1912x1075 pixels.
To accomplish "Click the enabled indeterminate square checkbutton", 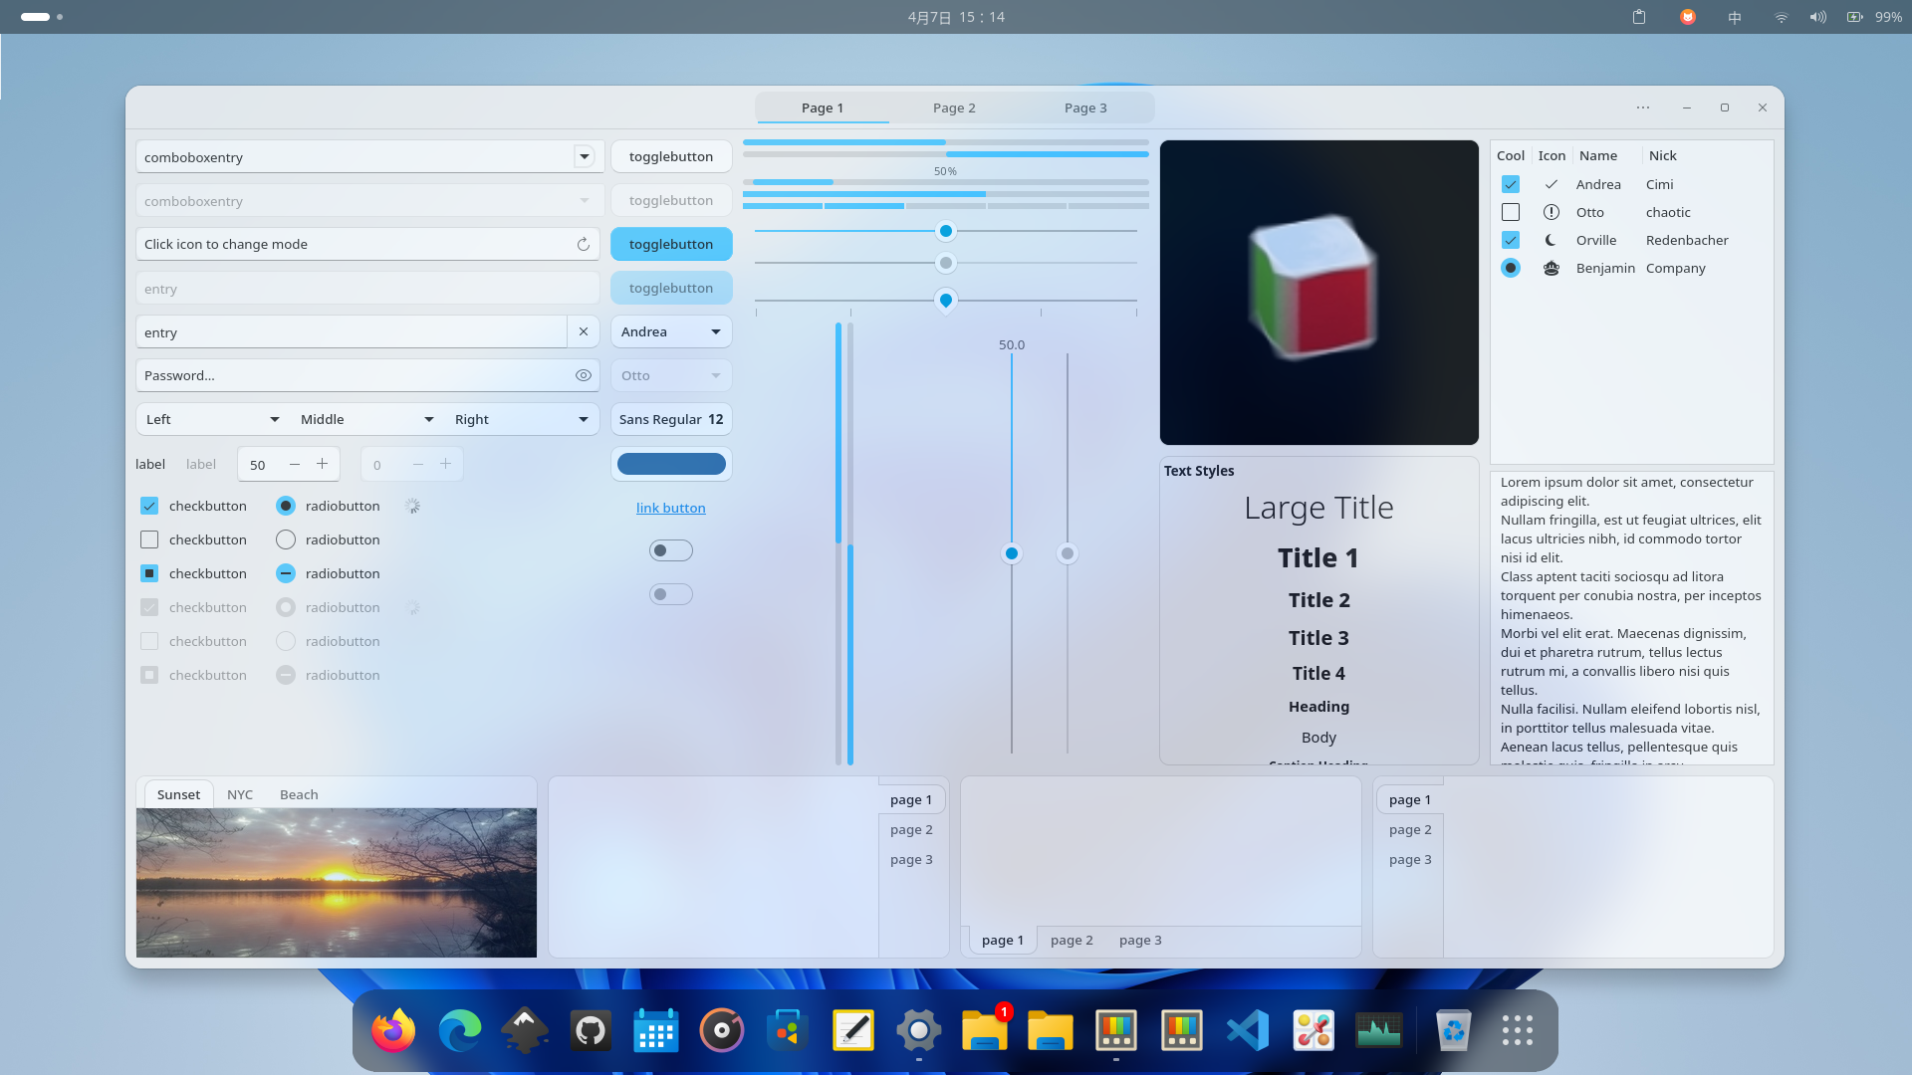I will pyautogui.click(x=149, y=573).
